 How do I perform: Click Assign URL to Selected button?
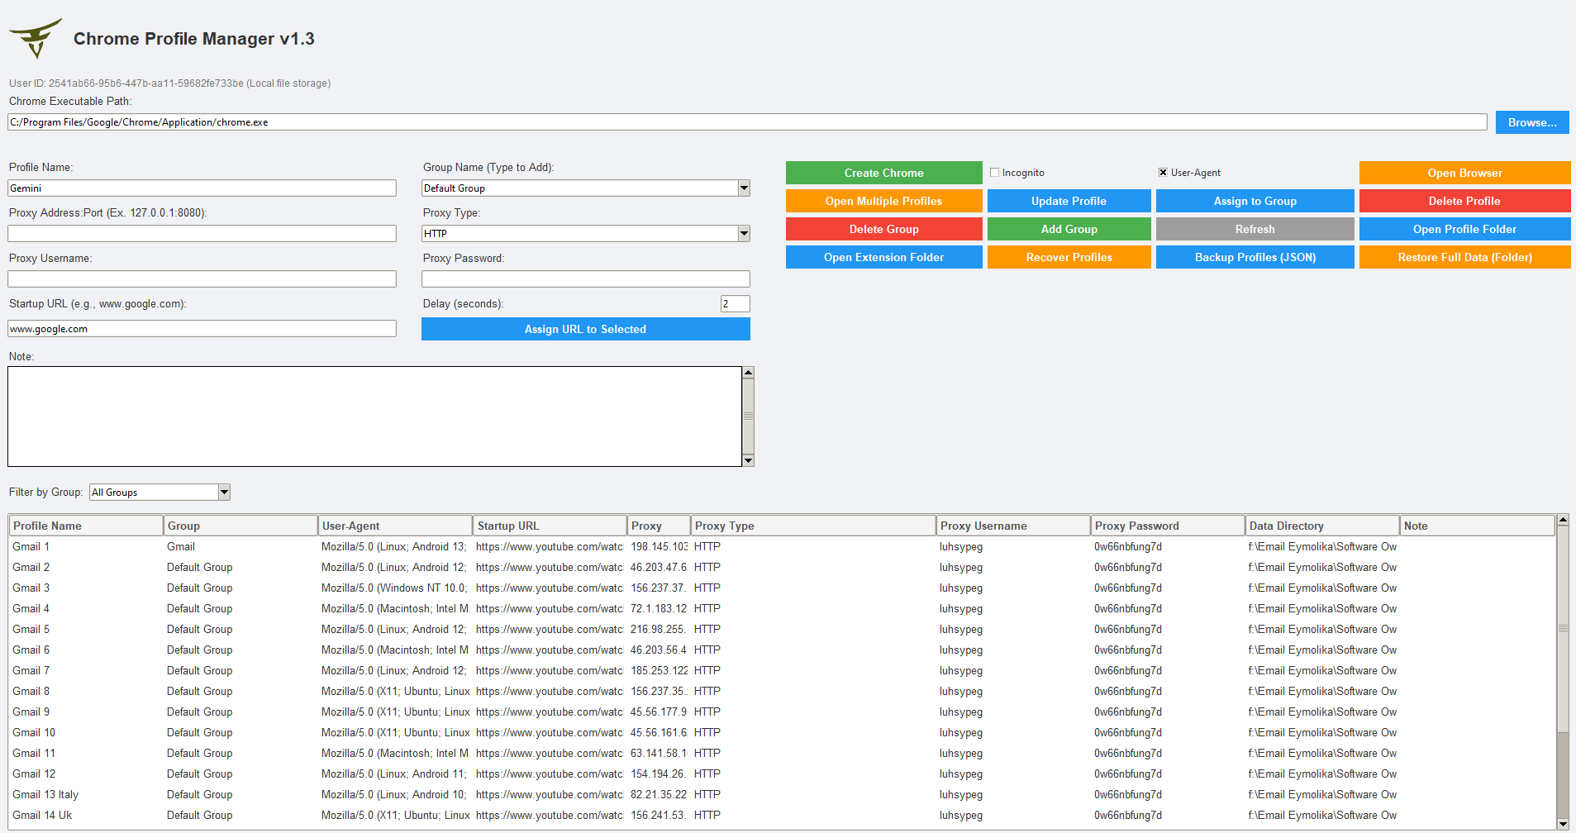(x=585, y=329)
